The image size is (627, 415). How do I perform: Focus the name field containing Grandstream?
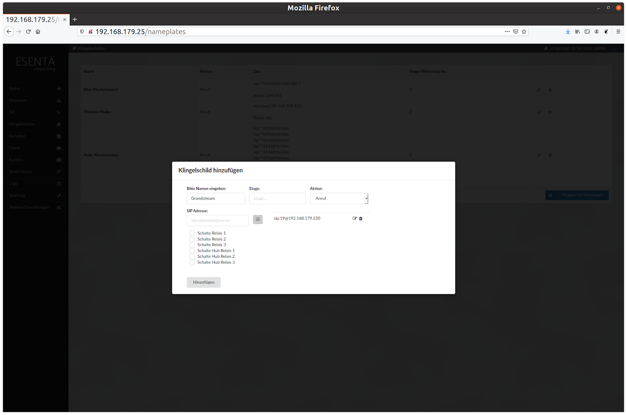[x=216, y=199]
